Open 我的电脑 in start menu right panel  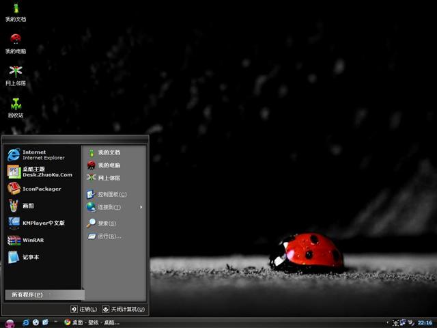coord(114,165)
